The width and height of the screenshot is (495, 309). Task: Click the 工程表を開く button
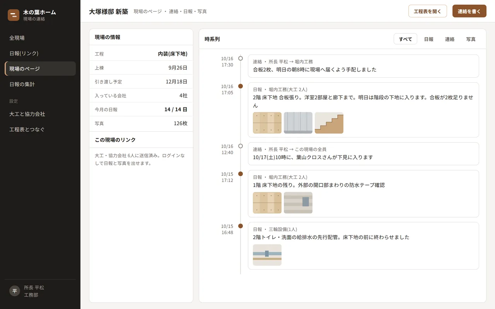tap(428, 11)
